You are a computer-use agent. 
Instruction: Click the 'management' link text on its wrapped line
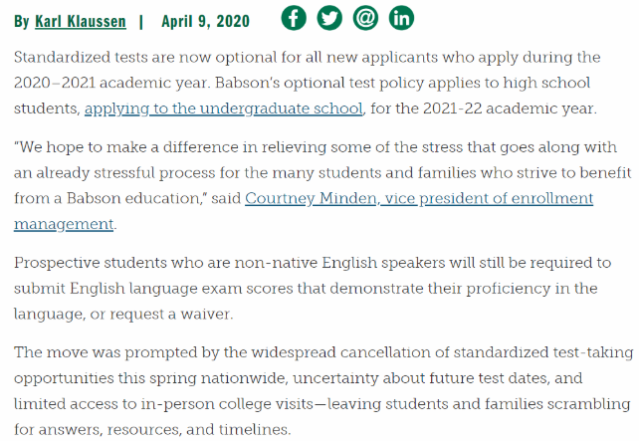pos(64,224)
